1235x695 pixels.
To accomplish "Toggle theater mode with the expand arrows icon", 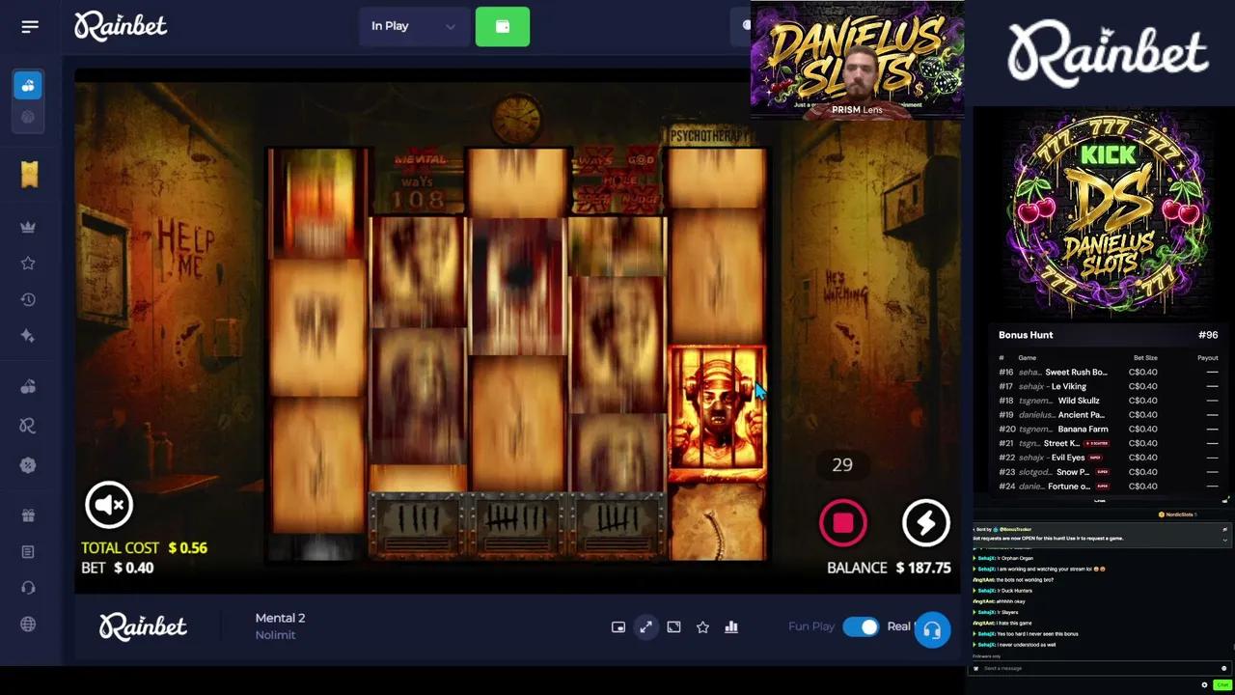I will [x=646, y=627].
